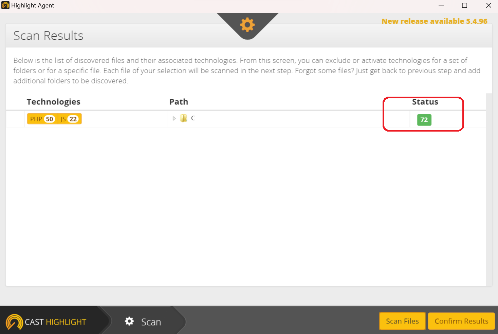Click the Scan breadcrumb step label
The height and width of the screenshot is (334, 498).
coord(151,322)
